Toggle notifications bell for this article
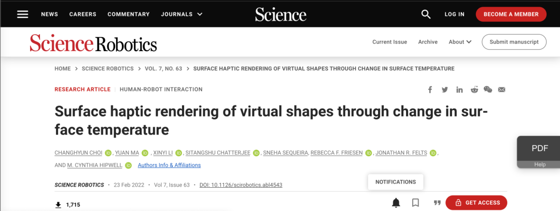The height and width of the screenshot is (211, 560). tap(396, 203)
